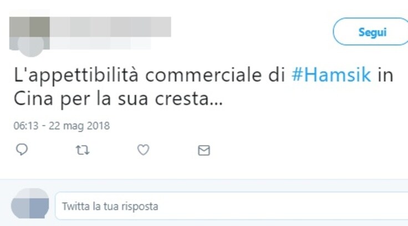Focus the reply composer text box
This screenshot has width=408, height=226.
coord(232,206)
